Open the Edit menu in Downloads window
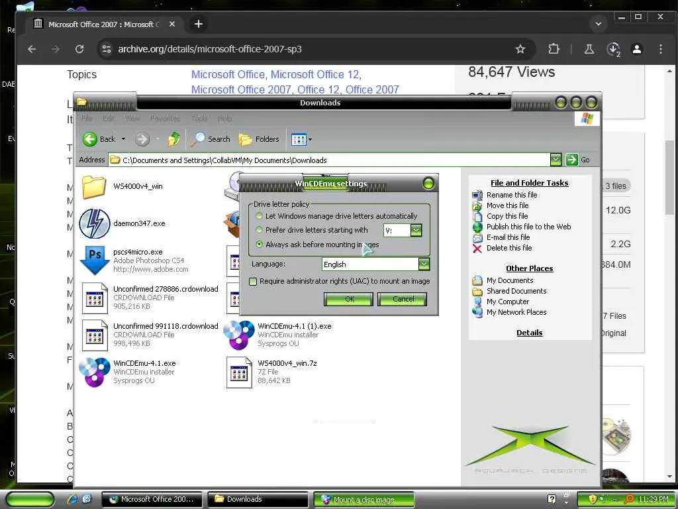 [x=109, y=118]
